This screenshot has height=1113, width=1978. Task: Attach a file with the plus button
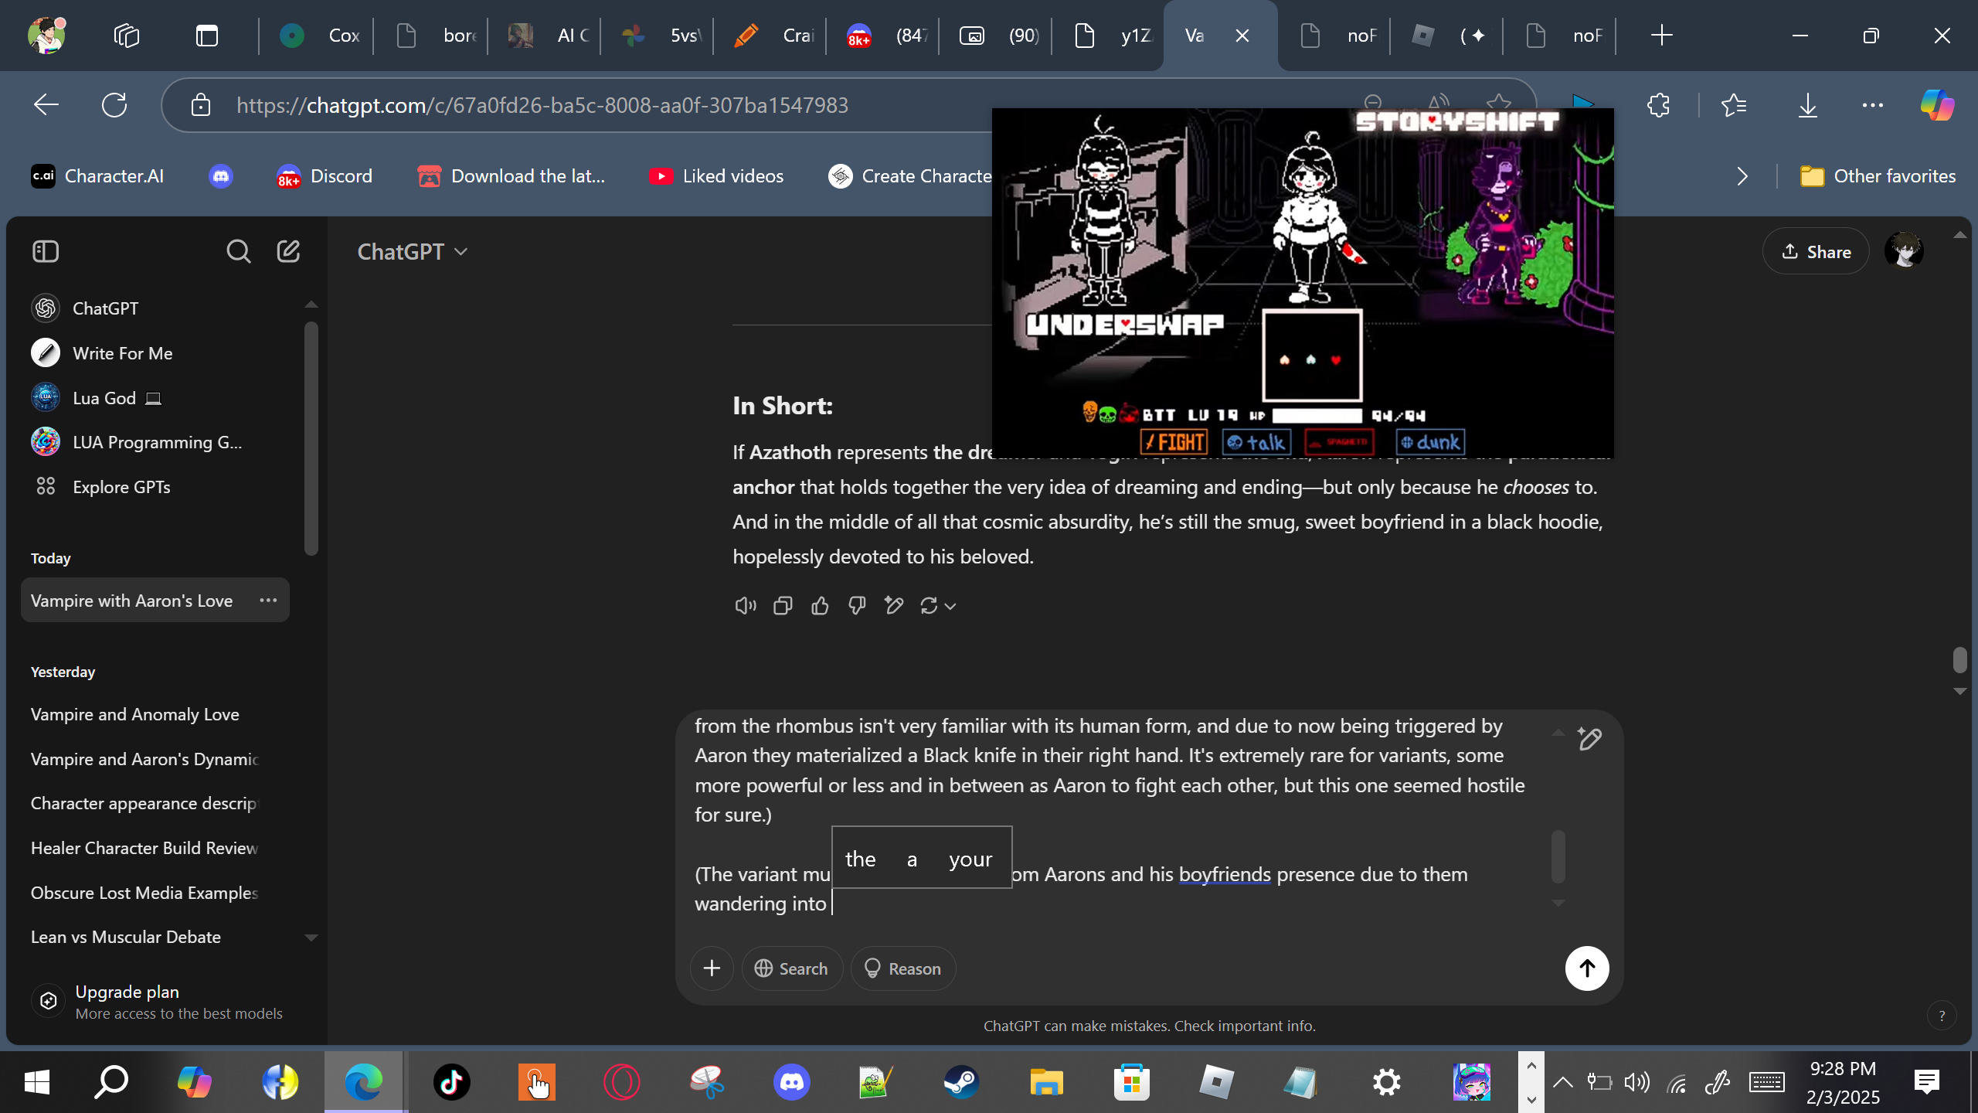[712, 968]
